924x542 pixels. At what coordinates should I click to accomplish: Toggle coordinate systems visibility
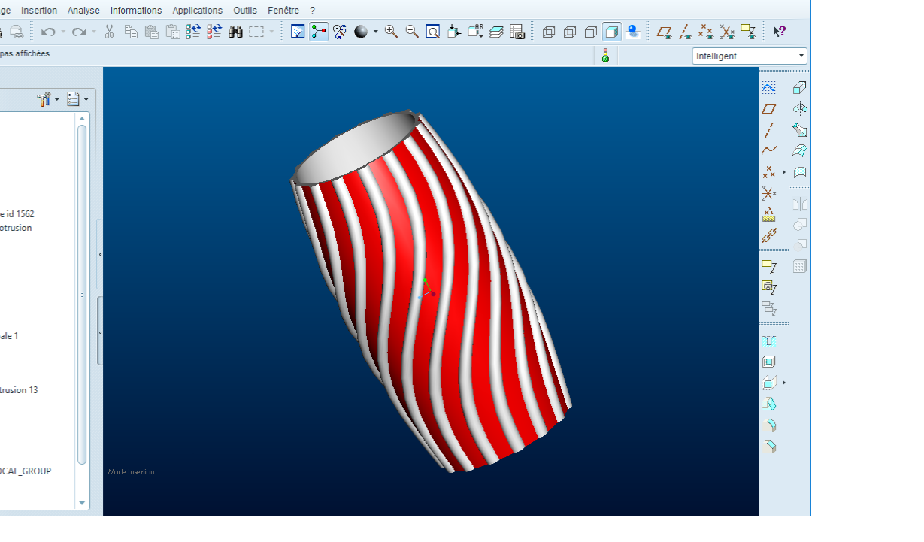point(727,32)
